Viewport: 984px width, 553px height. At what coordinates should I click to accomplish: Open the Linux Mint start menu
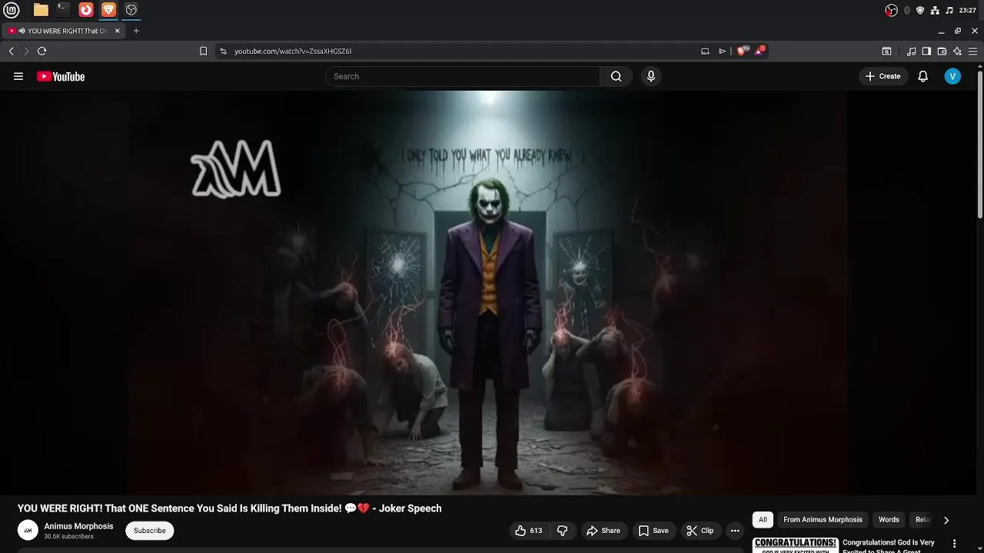tap(12, 10)
